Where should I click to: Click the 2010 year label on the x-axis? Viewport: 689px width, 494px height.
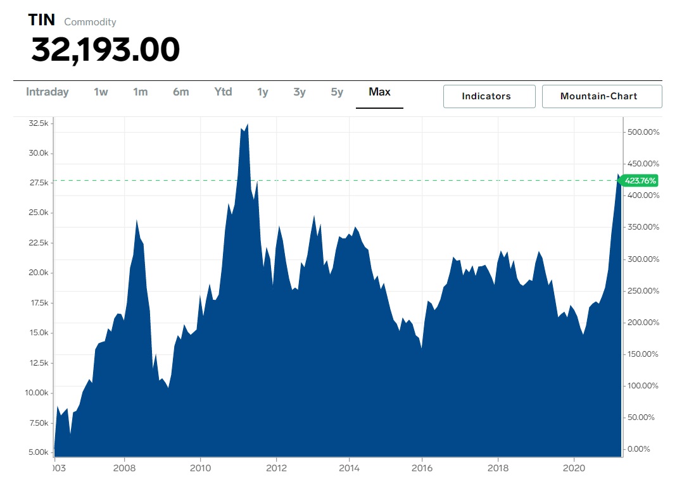200,468
